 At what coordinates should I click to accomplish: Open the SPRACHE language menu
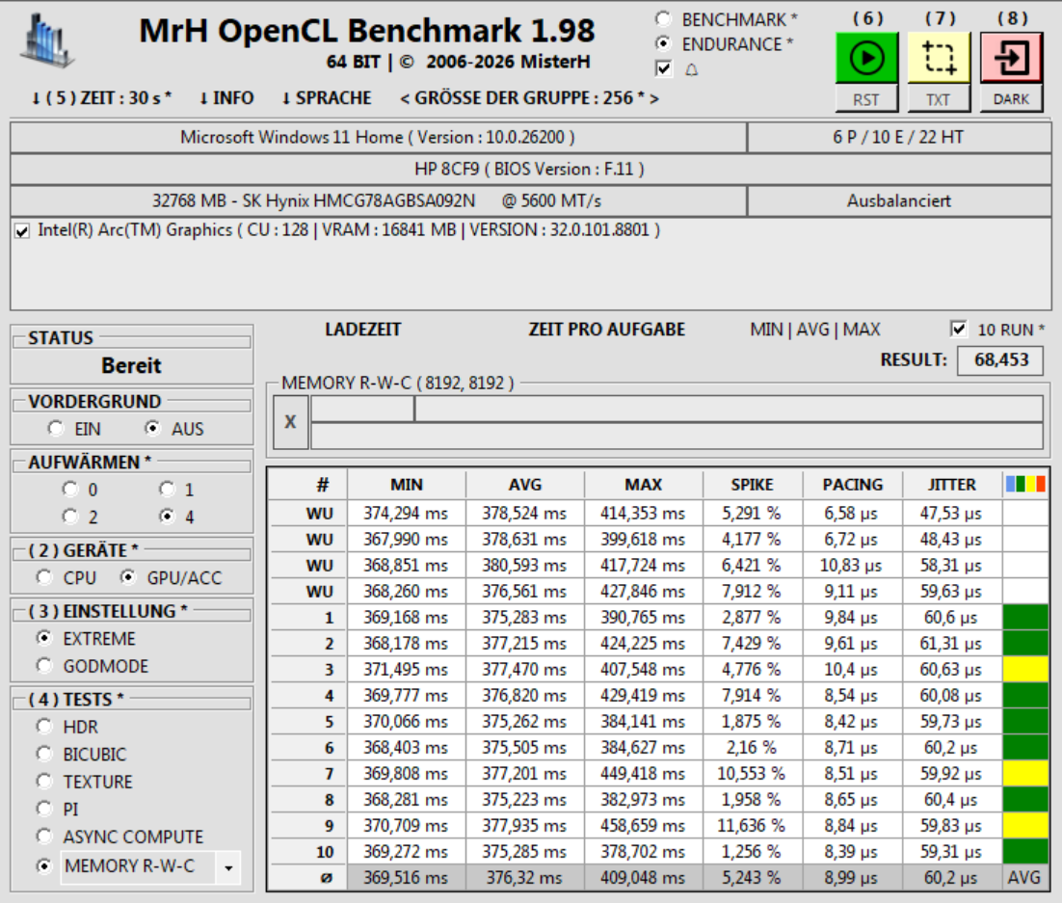[327, 98]
